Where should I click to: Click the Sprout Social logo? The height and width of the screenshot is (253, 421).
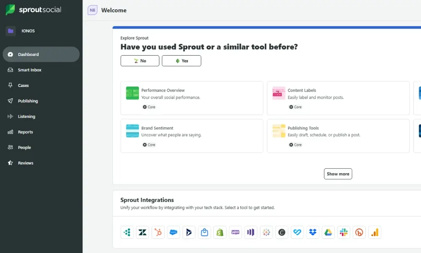(x=34, y=10)
